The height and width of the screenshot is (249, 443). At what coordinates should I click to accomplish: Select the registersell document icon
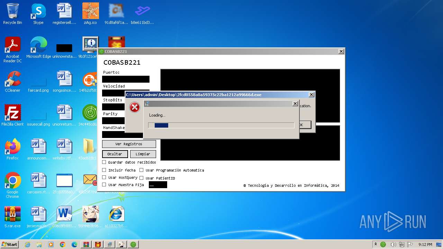(64, 14)
